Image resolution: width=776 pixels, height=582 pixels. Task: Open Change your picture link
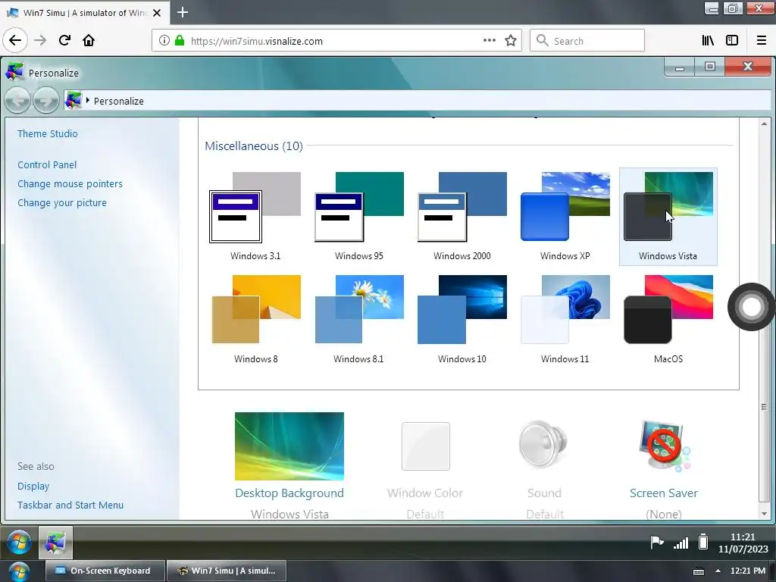[x=62, y=202]
